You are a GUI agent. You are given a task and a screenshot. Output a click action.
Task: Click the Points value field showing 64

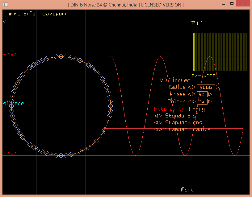tap(202, 101)
